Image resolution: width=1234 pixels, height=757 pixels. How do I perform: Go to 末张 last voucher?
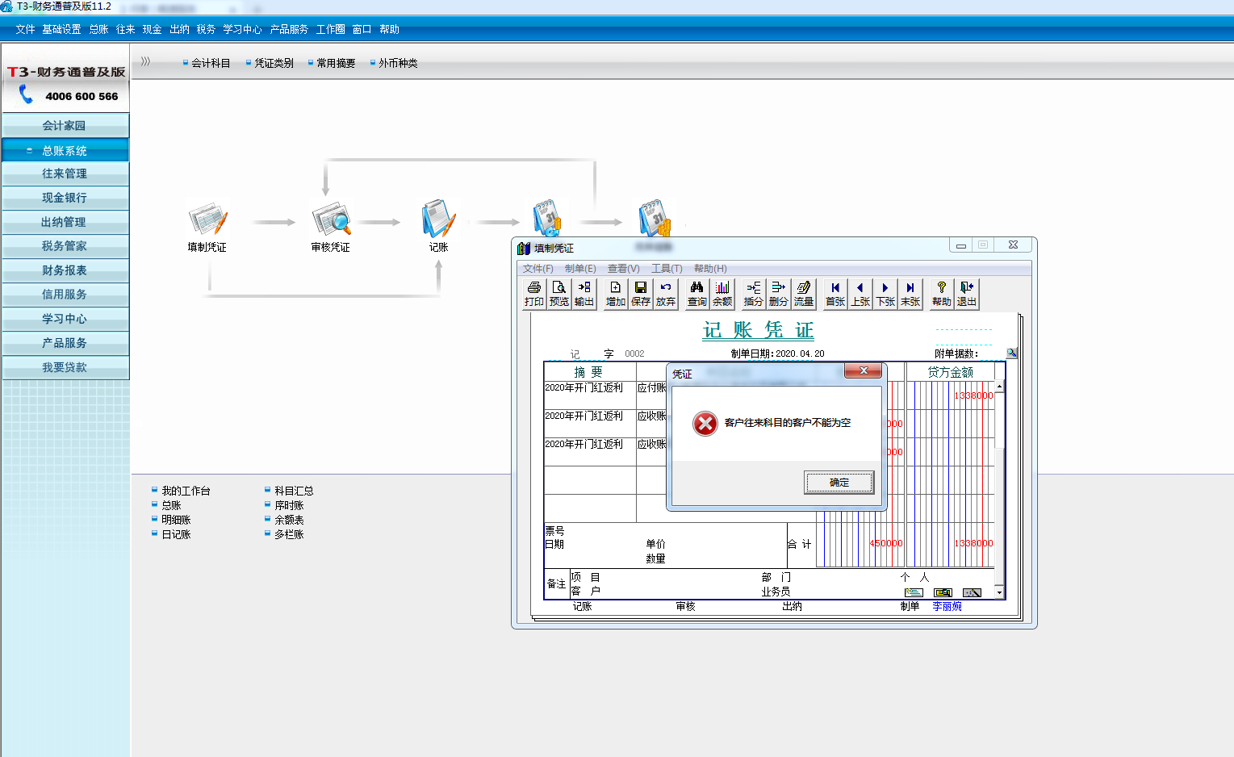(x=910, y=294)
